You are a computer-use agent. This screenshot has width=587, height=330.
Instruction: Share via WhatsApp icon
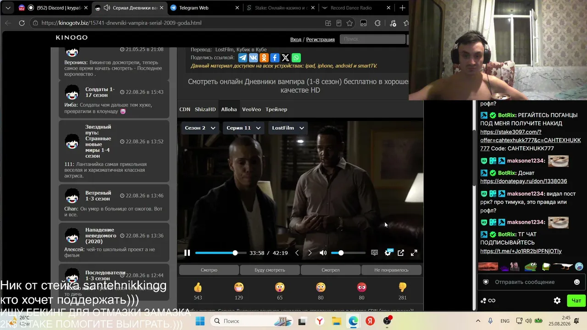click(296, 58)
